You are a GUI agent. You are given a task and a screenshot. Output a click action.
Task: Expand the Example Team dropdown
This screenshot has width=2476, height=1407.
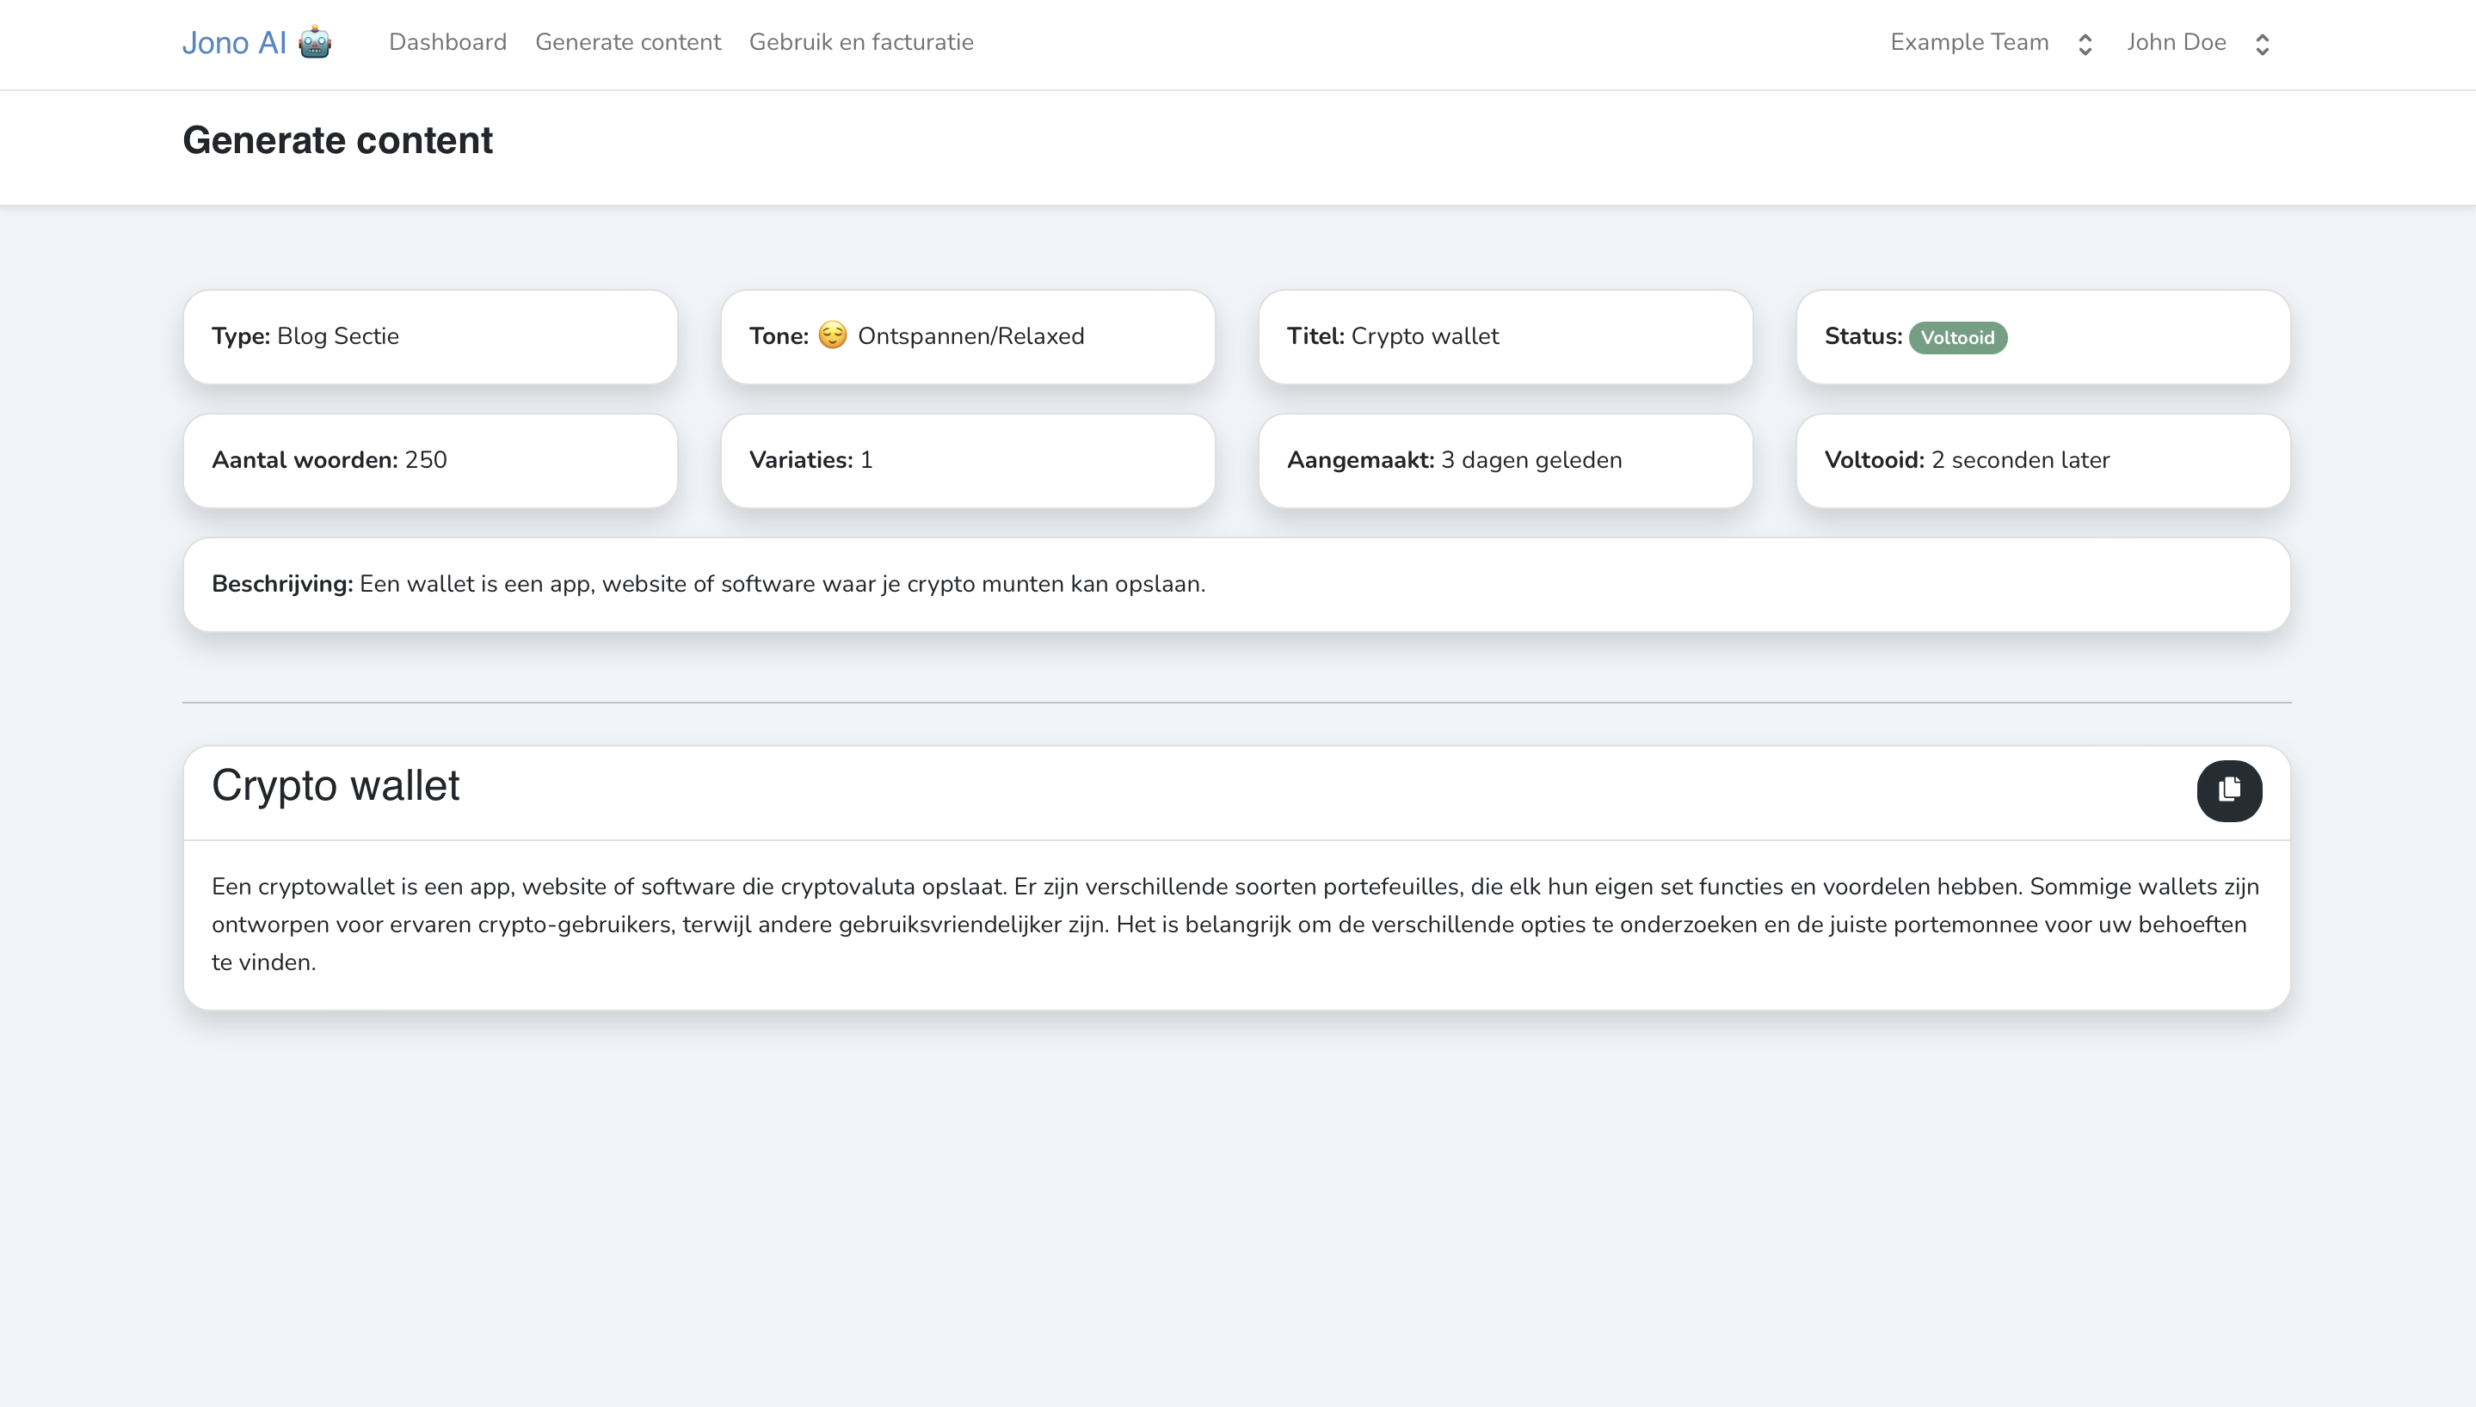[1992, 44]
